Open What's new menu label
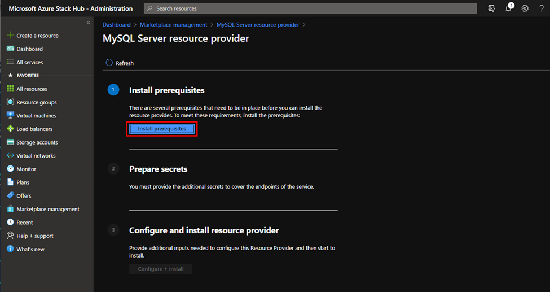 [30, 249]
